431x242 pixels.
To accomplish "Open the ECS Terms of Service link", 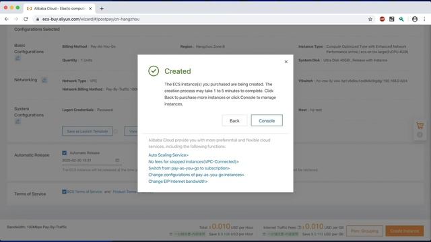I will (x=85, y=192).
